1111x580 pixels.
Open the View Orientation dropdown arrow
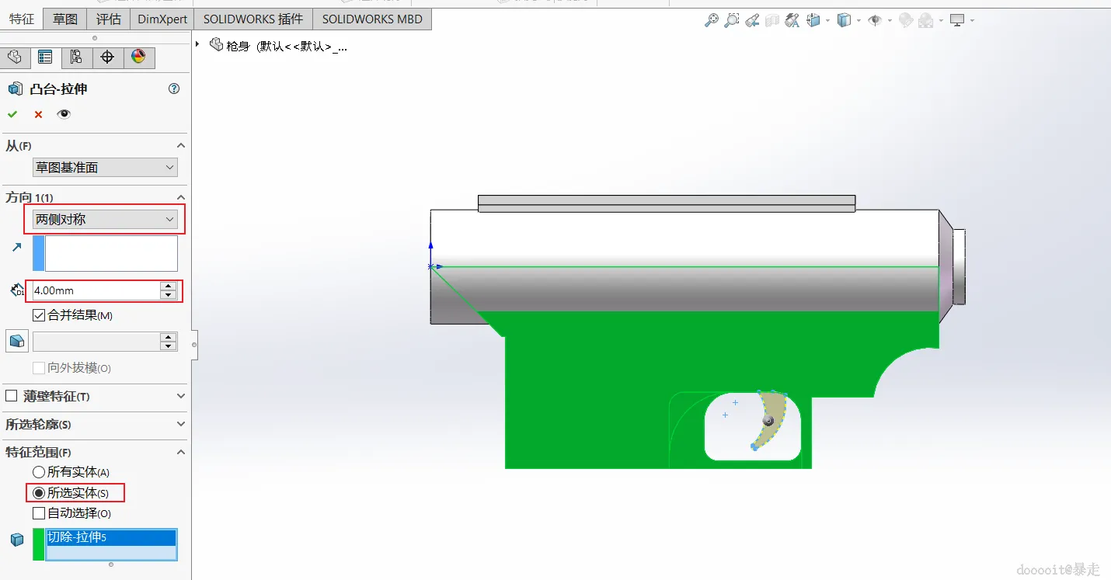pyautogui.click(x=827, y=21)
